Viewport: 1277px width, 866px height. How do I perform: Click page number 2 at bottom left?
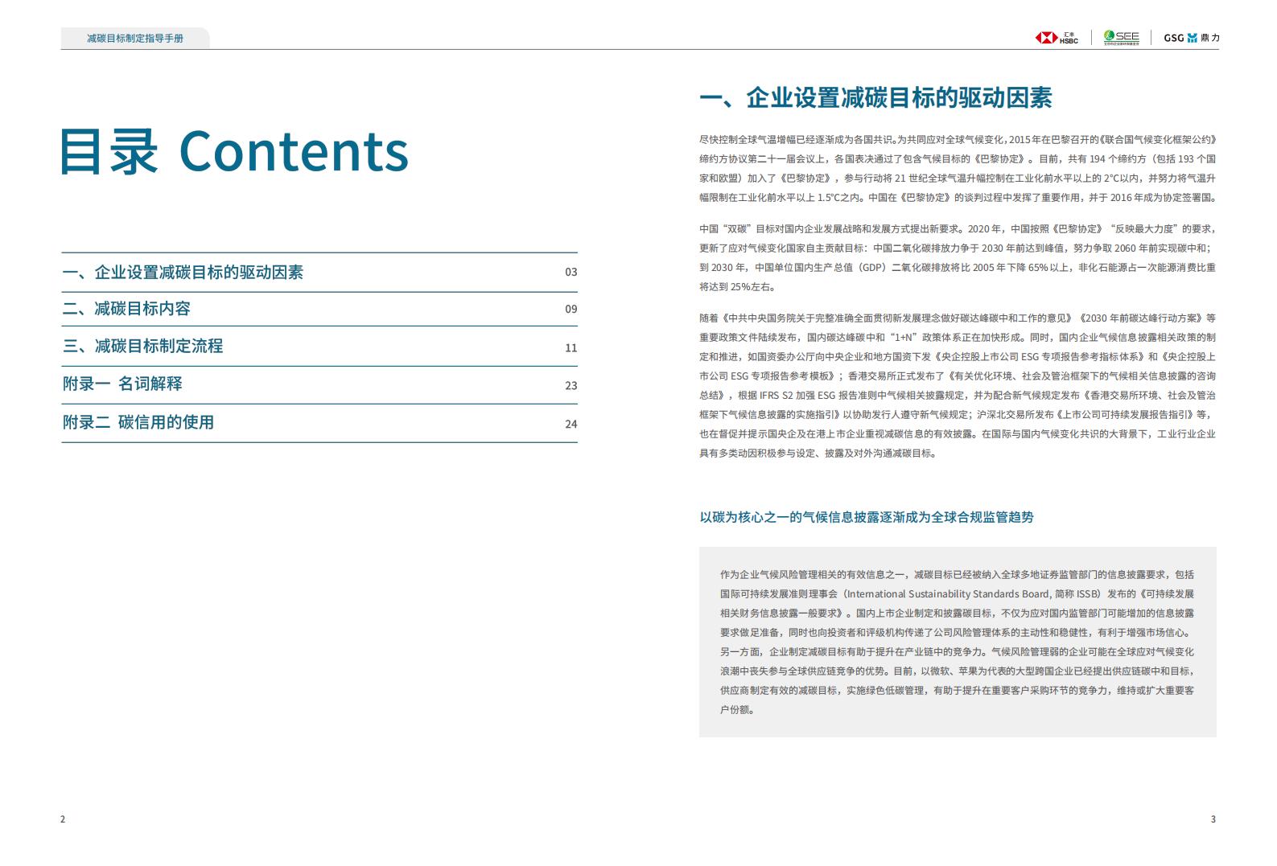point(63,819)
